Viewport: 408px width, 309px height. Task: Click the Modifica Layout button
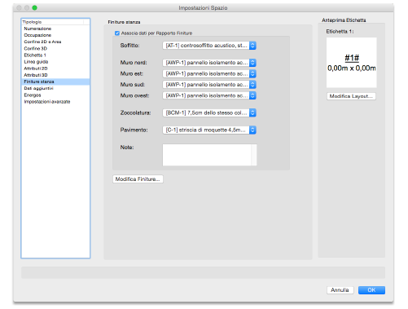point(351,96)
